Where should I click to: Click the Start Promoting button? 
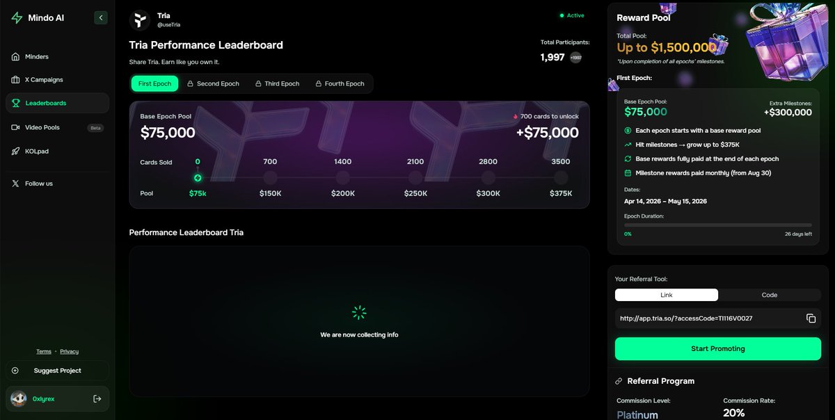pyautogui.click(x=717, y=348)
